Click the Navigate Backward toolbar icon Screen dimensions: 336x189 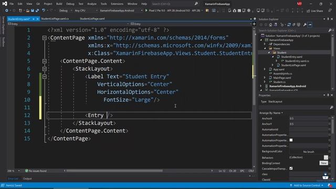(x=7, y=10)
